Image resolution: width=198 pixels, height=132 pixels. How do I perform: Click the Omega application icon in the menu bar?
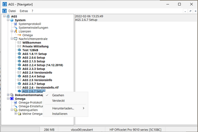tap(4, 11)
